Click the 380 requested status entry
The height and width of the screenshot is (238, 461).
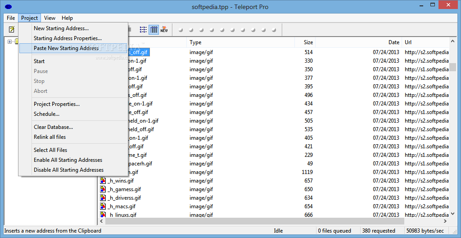coord(379,231)
